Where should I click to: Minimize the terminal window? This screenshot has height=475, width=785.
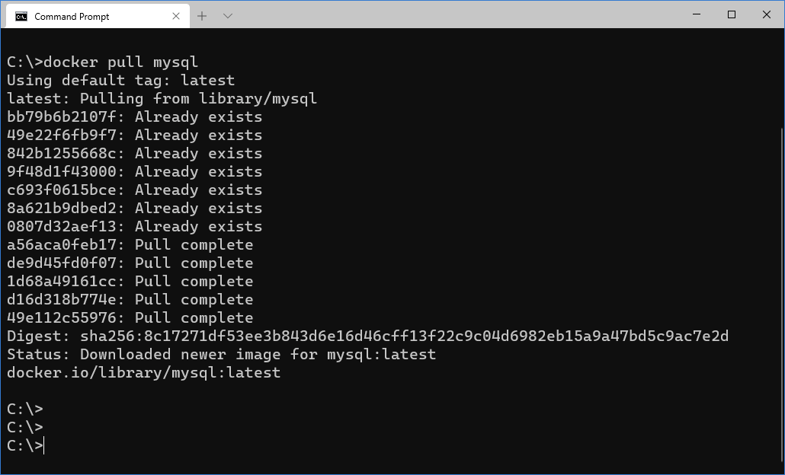(697, 14)
